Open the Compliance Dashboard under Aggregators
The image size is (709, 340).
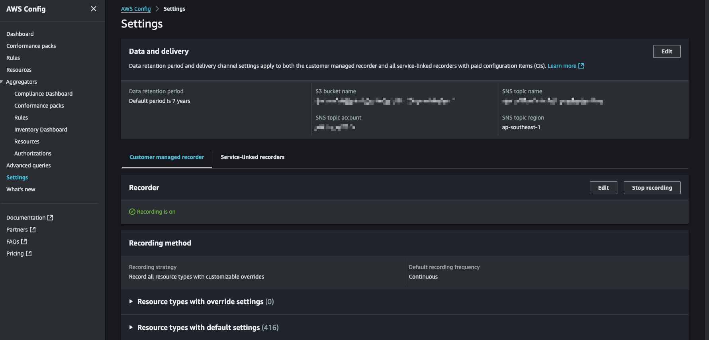[43, 94]
